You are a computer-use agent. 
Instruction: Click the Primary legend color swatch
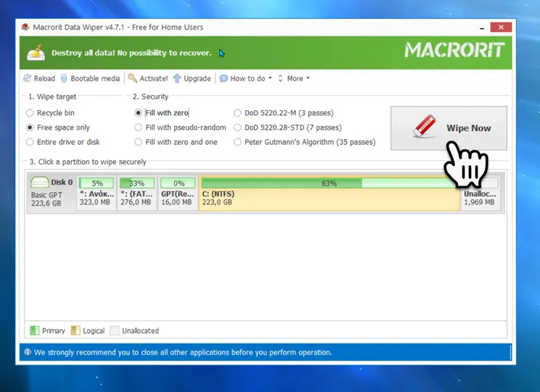pyautogui.click(x=34, y=330)
